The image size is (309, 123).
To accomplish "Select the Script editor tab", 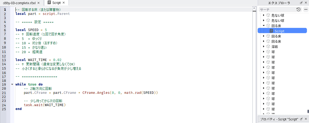I will [56, 3].
